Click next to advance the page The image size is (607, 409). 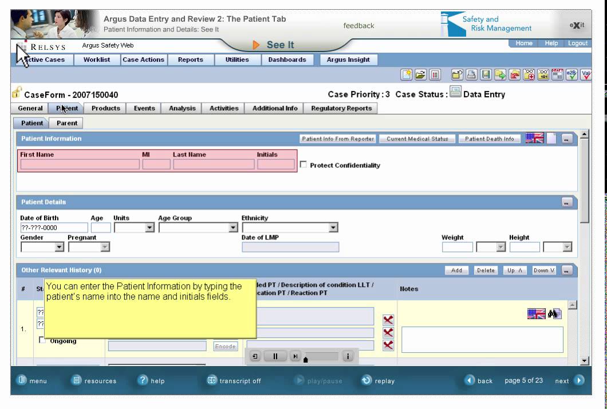click(x=570, y=380)
